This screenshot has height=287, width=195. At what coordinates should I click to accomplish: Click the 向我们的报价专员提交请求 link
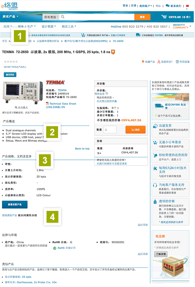point(112,164)
